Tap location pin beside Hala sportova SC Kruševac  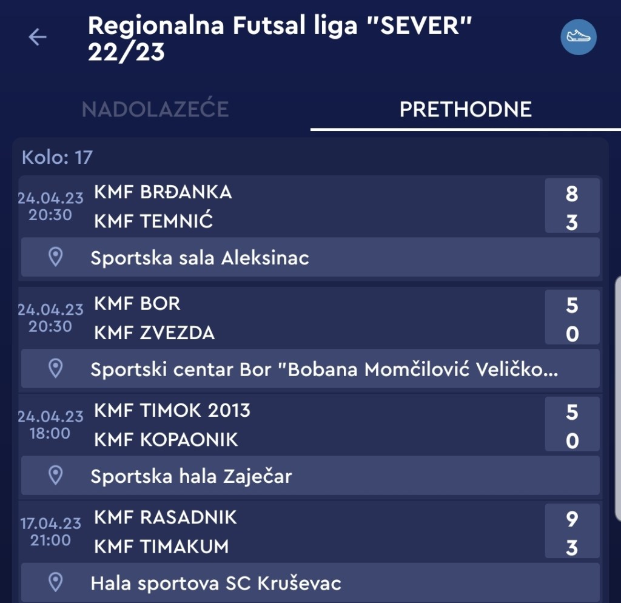point(56,583)
